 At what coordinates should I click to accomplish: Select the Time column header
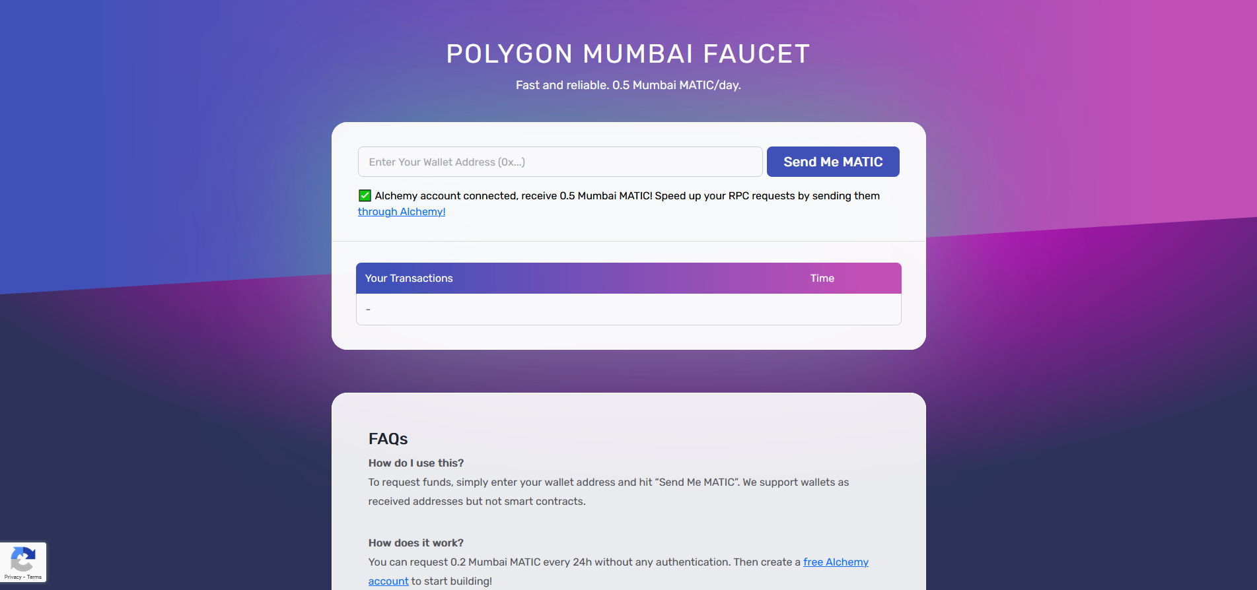coord(822,279)
